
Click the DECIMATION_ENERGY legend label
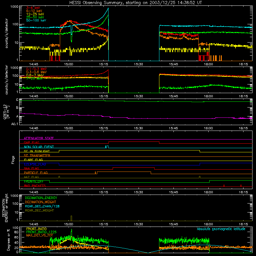pos(41,198)
